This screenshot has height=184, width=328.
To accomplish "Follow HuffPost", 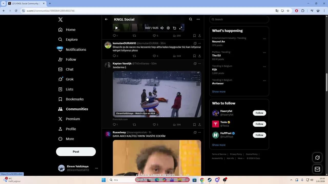I will click(259, 135).
